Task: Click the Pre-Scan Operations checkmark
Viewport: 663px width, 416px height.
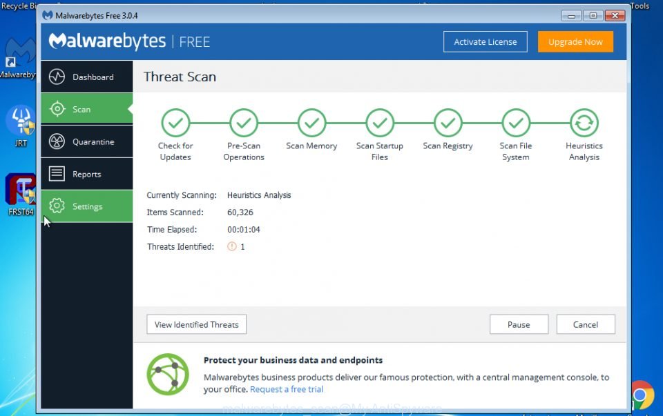Action: pos(243,122)
